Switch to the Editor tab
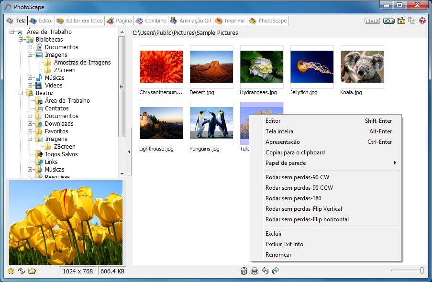The image size is (432, 282). click(x=42, y=21)
